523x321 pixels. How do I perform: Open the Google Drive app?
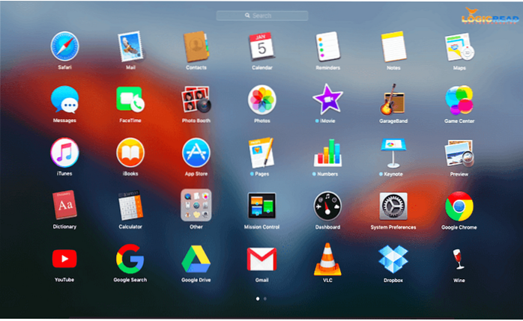pyautogui.click(x=196, y=259)
